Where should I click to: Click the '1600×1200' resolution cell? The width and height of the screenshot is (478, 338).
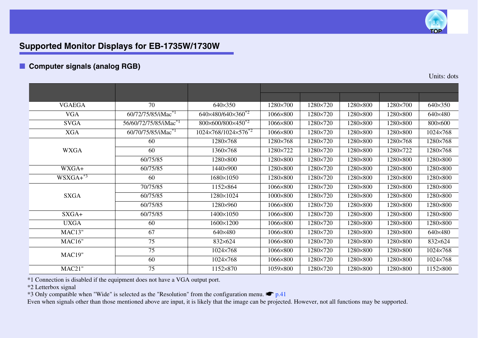tap(224, 223)
